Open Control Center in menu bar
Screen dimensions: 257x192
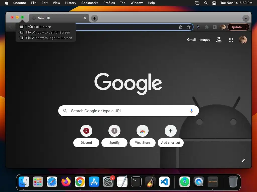point(214,3)
